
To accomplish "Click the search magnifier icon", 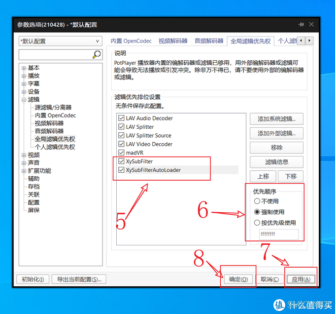I will click(x=97, y=54).
